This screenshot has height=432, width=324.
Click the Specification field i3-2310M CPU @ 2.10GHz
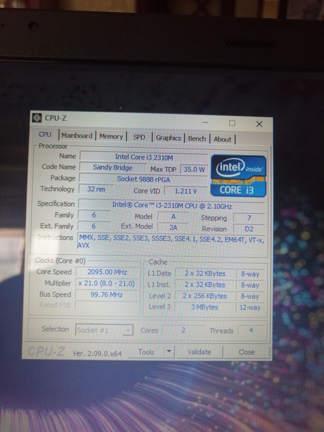coord(172,205)
